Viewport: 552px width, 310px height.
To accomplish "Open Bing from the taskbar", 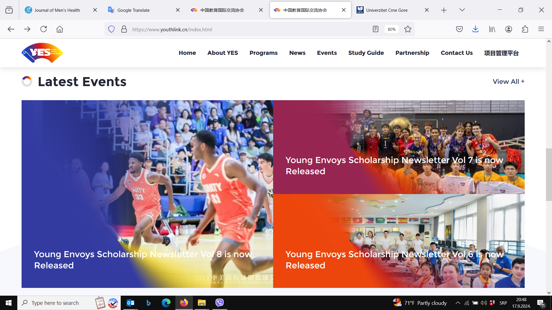I will (x=148, y=303).
